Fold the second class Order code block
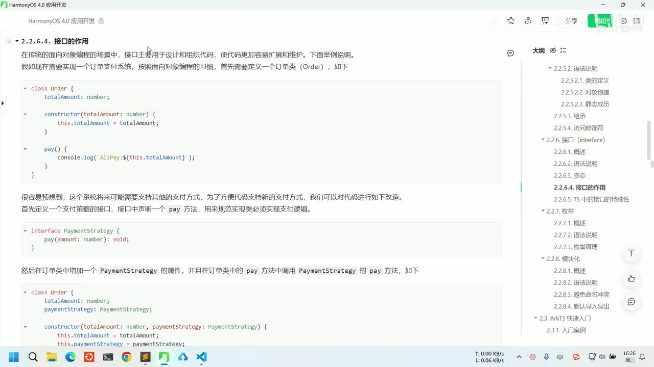Viewport: 654px width, 367px height. pyautogui.click(x=25, y=292)
